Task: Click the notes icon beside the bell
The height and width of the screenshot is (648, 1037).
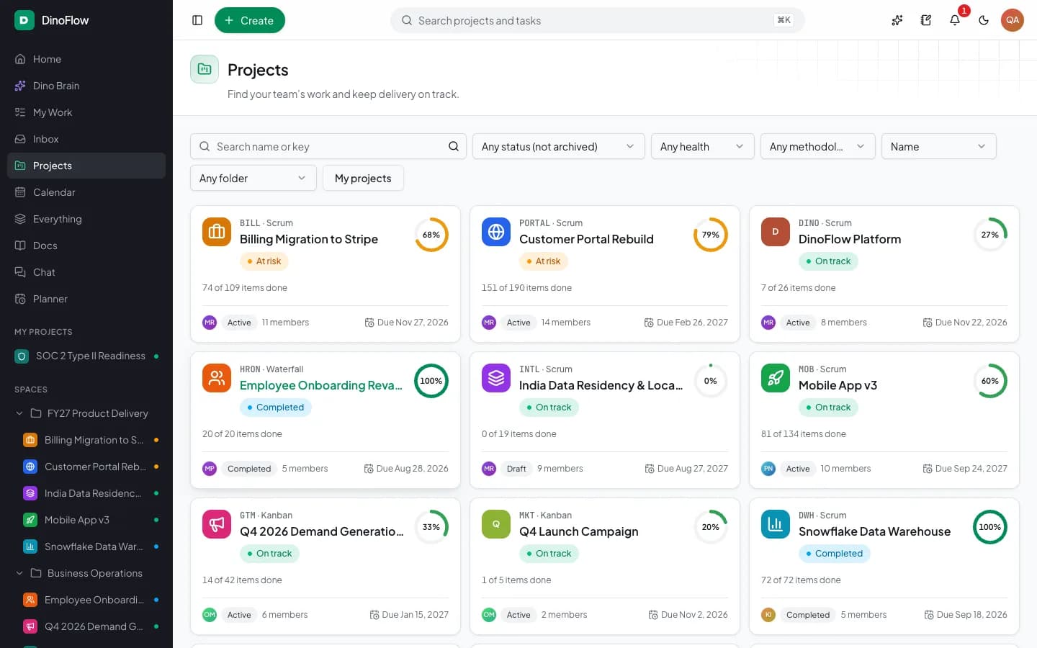Action: click(x=926, y=20)
